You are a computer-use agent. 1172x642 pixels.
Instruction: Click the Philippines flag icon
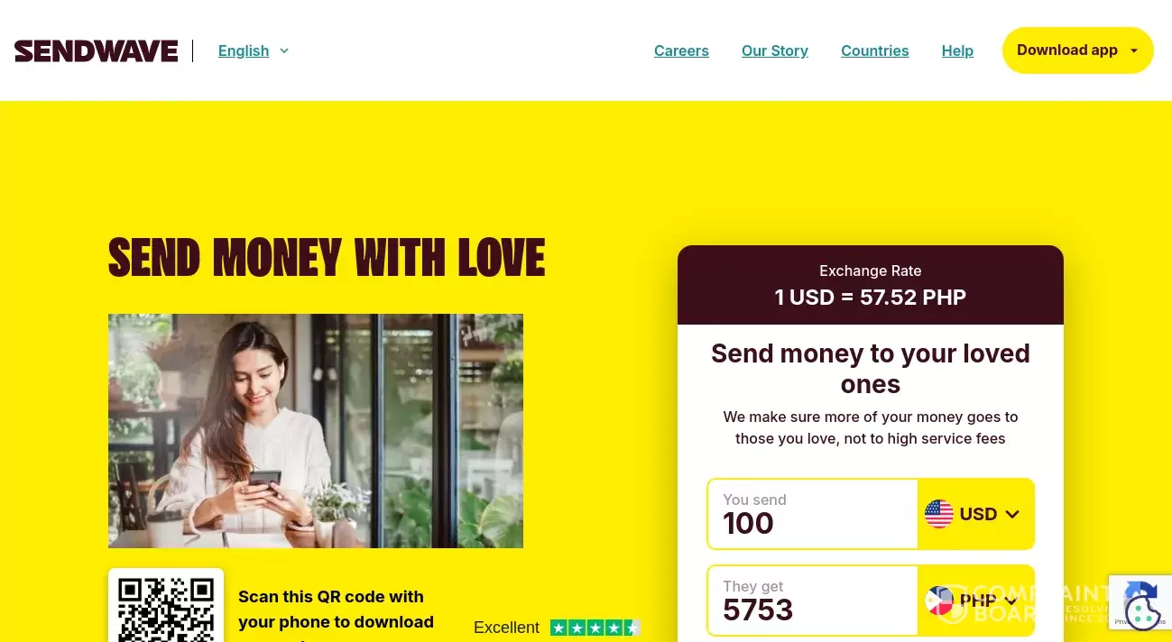939,601
